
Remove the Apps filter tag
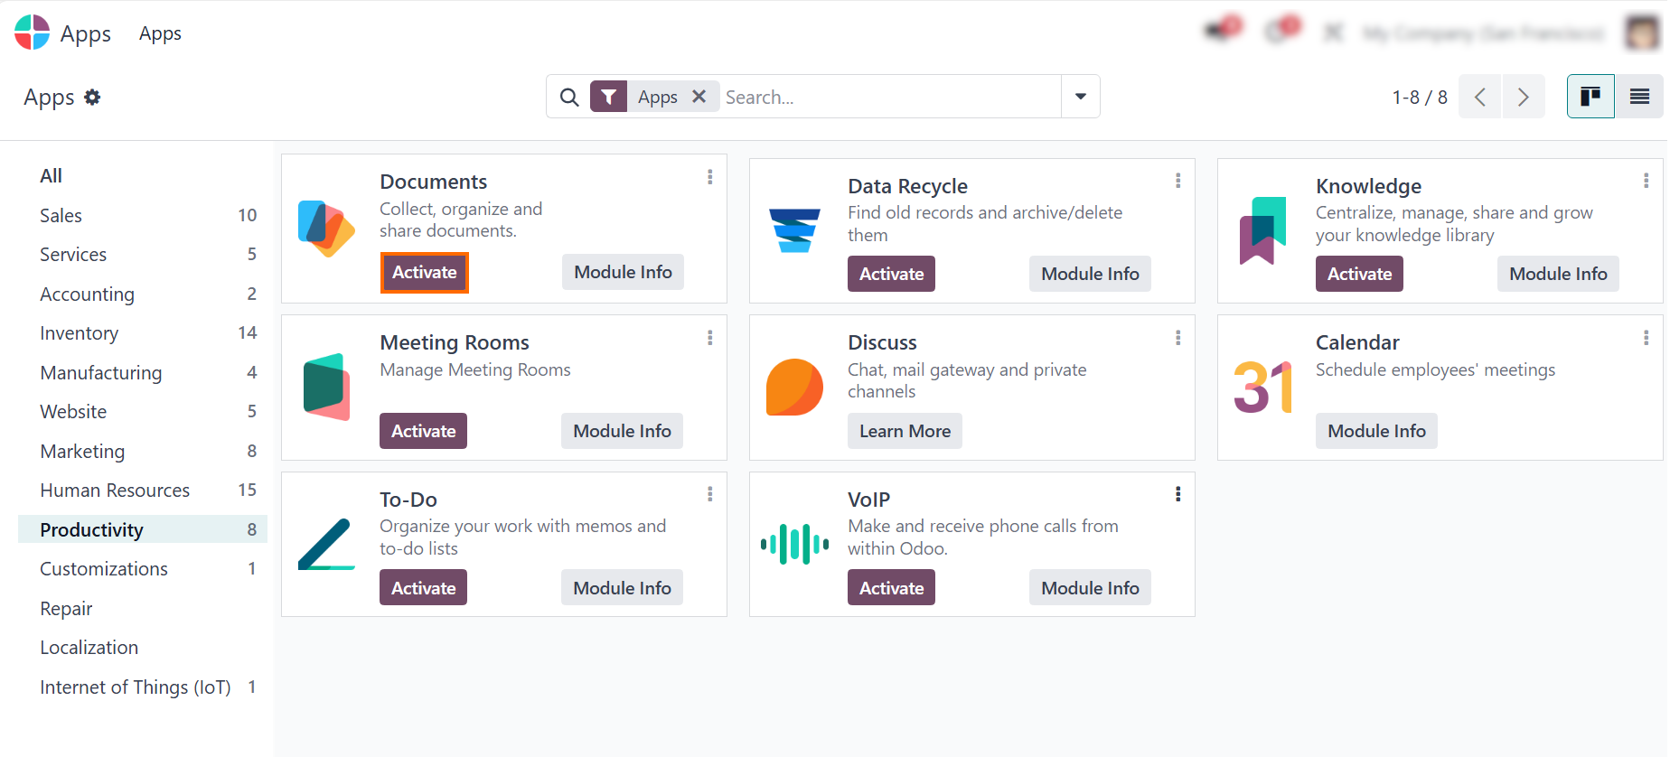699,97
